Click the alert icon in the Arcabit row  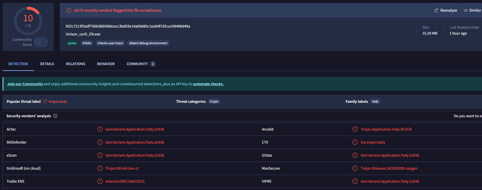coord(355,129)
